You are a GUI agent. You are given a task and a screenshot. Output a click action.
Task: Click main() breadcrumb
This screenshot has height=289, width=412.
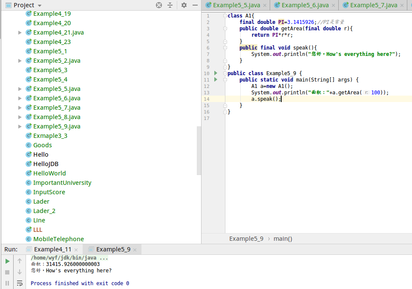283,239
